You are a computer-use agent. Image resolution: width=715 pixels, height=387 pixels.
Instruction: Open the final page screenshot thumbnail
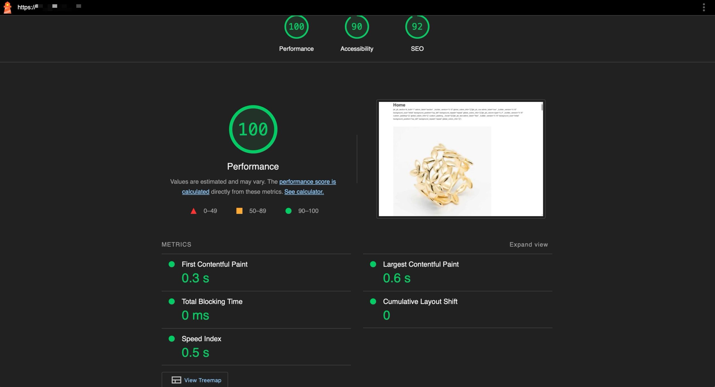tap(461, 159)
